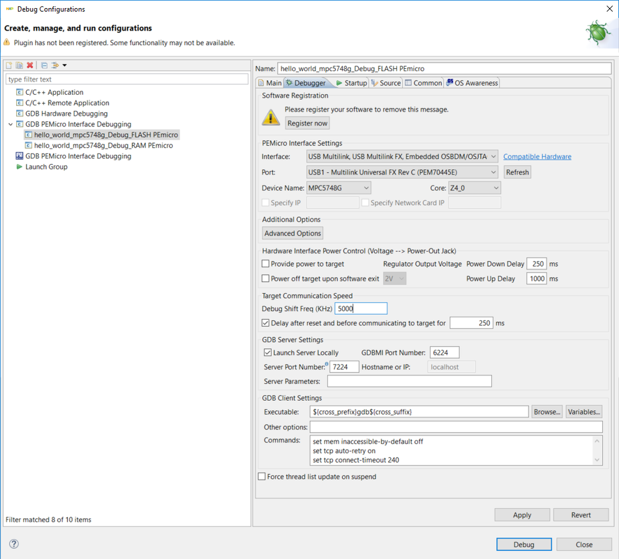Viewport: 619px width, 559px height.
Task: Switch to the Debugger tab
Action: [306, 83]
